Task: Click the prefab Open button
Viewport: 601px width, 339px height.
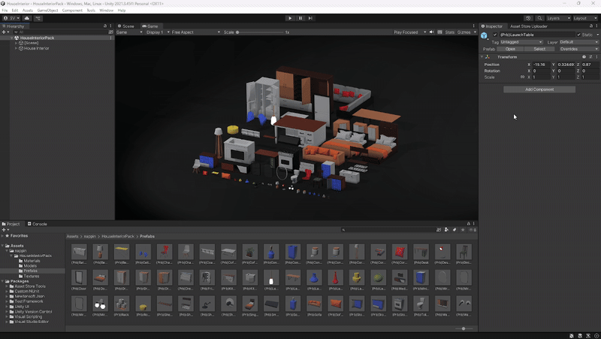Action: pos(510,49)
